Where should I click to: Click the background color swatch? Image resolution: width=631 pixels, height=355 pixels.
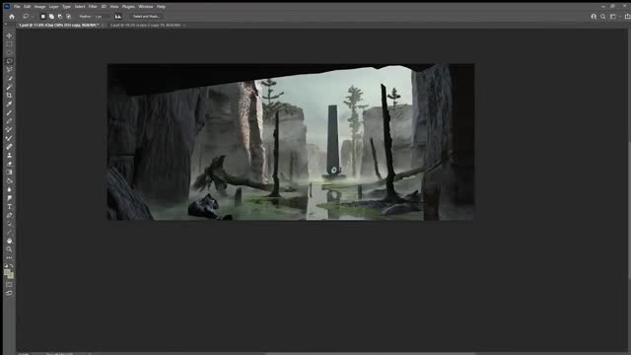(x=11, y=276)
